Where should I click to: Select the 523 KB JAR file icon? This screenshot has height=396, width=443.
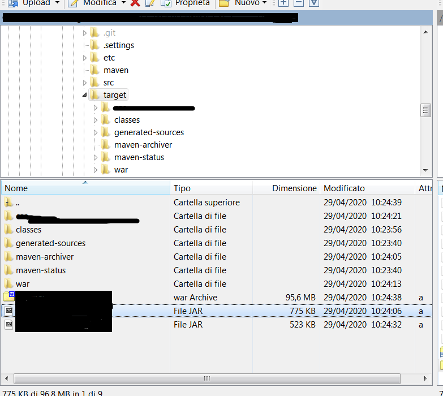point(8,325)
